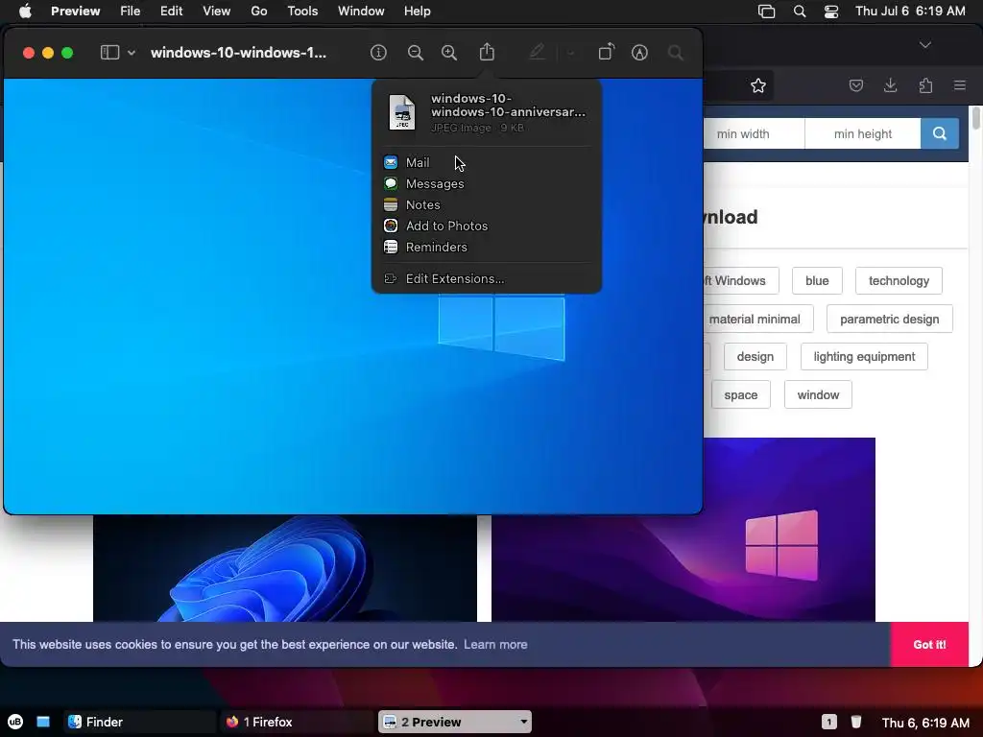983x737 pixels.
Task: Open the Window menu in menu bar
Action: tap(361, 11)
